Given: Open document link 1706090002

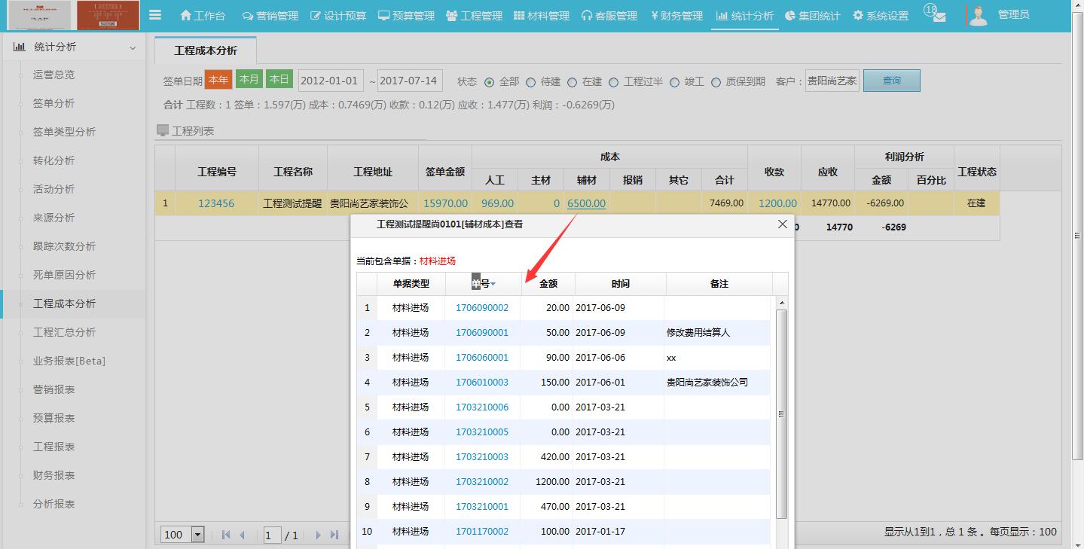Looking at the screenshot, I should tap(481, 308).
